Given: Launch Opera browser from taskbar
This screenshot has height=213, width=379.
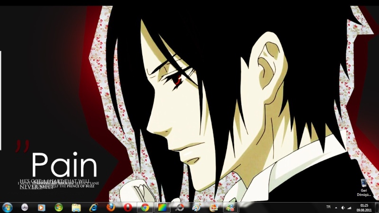Looking at the screenshot, I should point(127,207).
